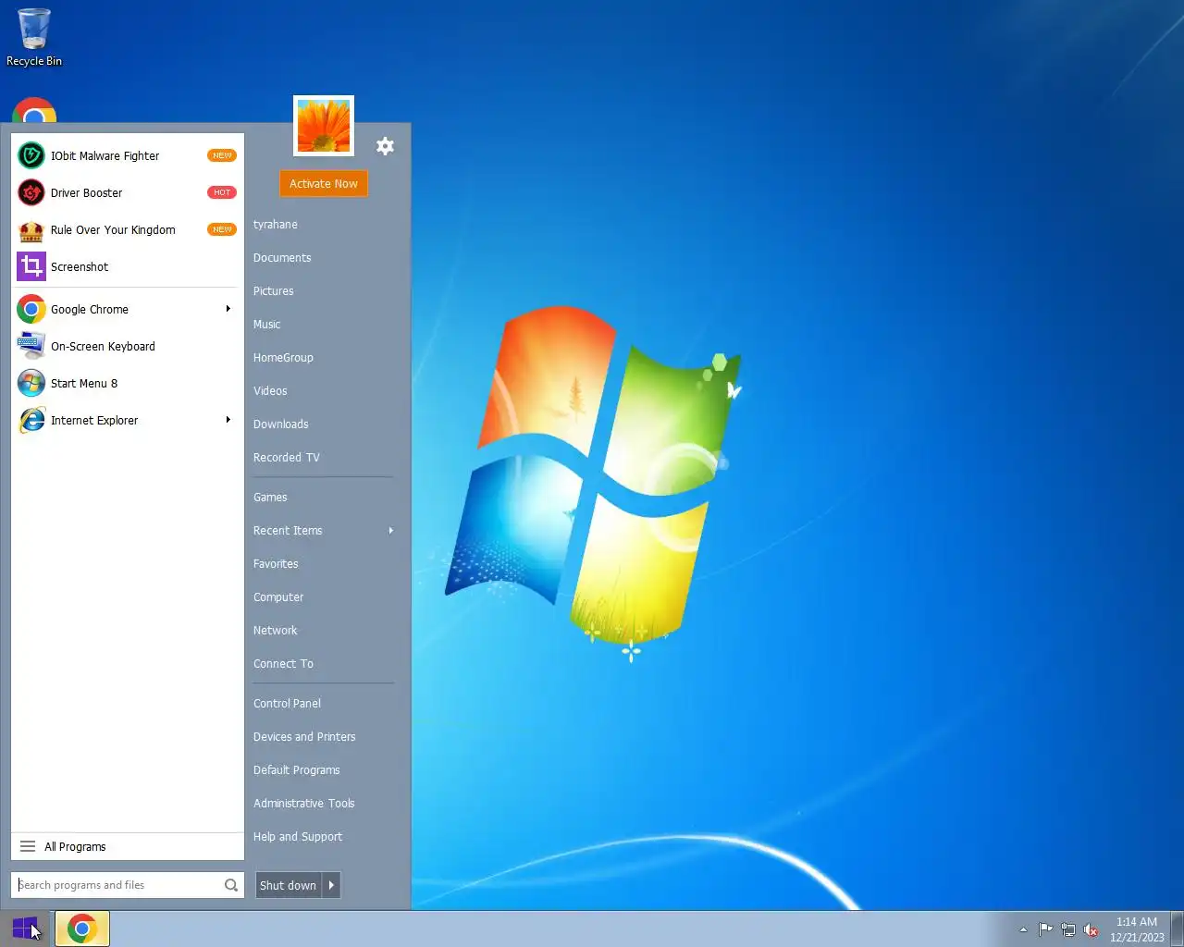Click the Action Center flag tray icon

(1045, 929)
